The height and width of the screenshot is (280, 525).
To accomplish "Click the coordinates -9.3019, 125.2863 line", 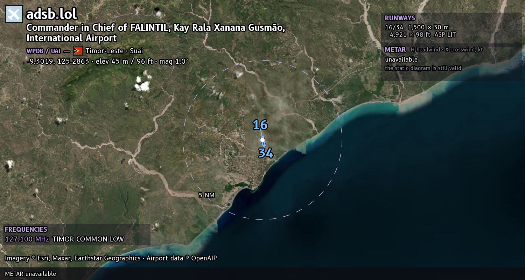I will pos(107,61).
